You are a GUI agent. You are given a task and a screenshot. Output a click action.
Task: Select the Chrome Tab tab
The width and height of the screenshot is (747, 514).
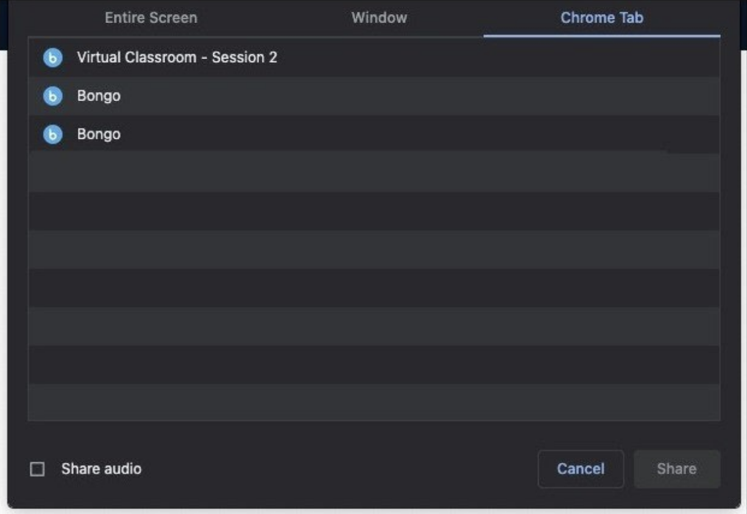(x=601, y=18)
